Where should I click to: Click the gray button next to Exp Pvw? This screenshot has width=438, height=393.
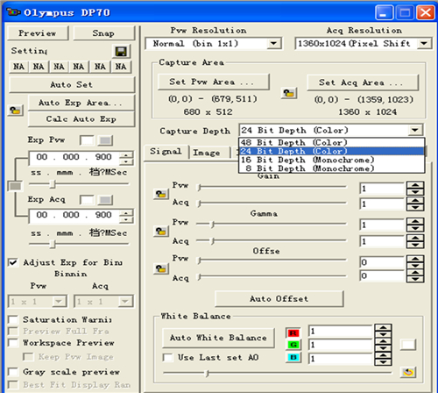pos(105,140)
